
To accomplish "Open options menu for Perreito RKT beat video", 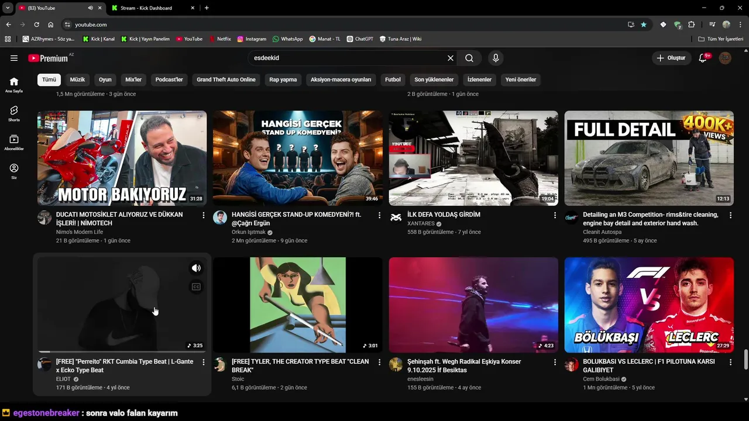I will coord(204,362).
